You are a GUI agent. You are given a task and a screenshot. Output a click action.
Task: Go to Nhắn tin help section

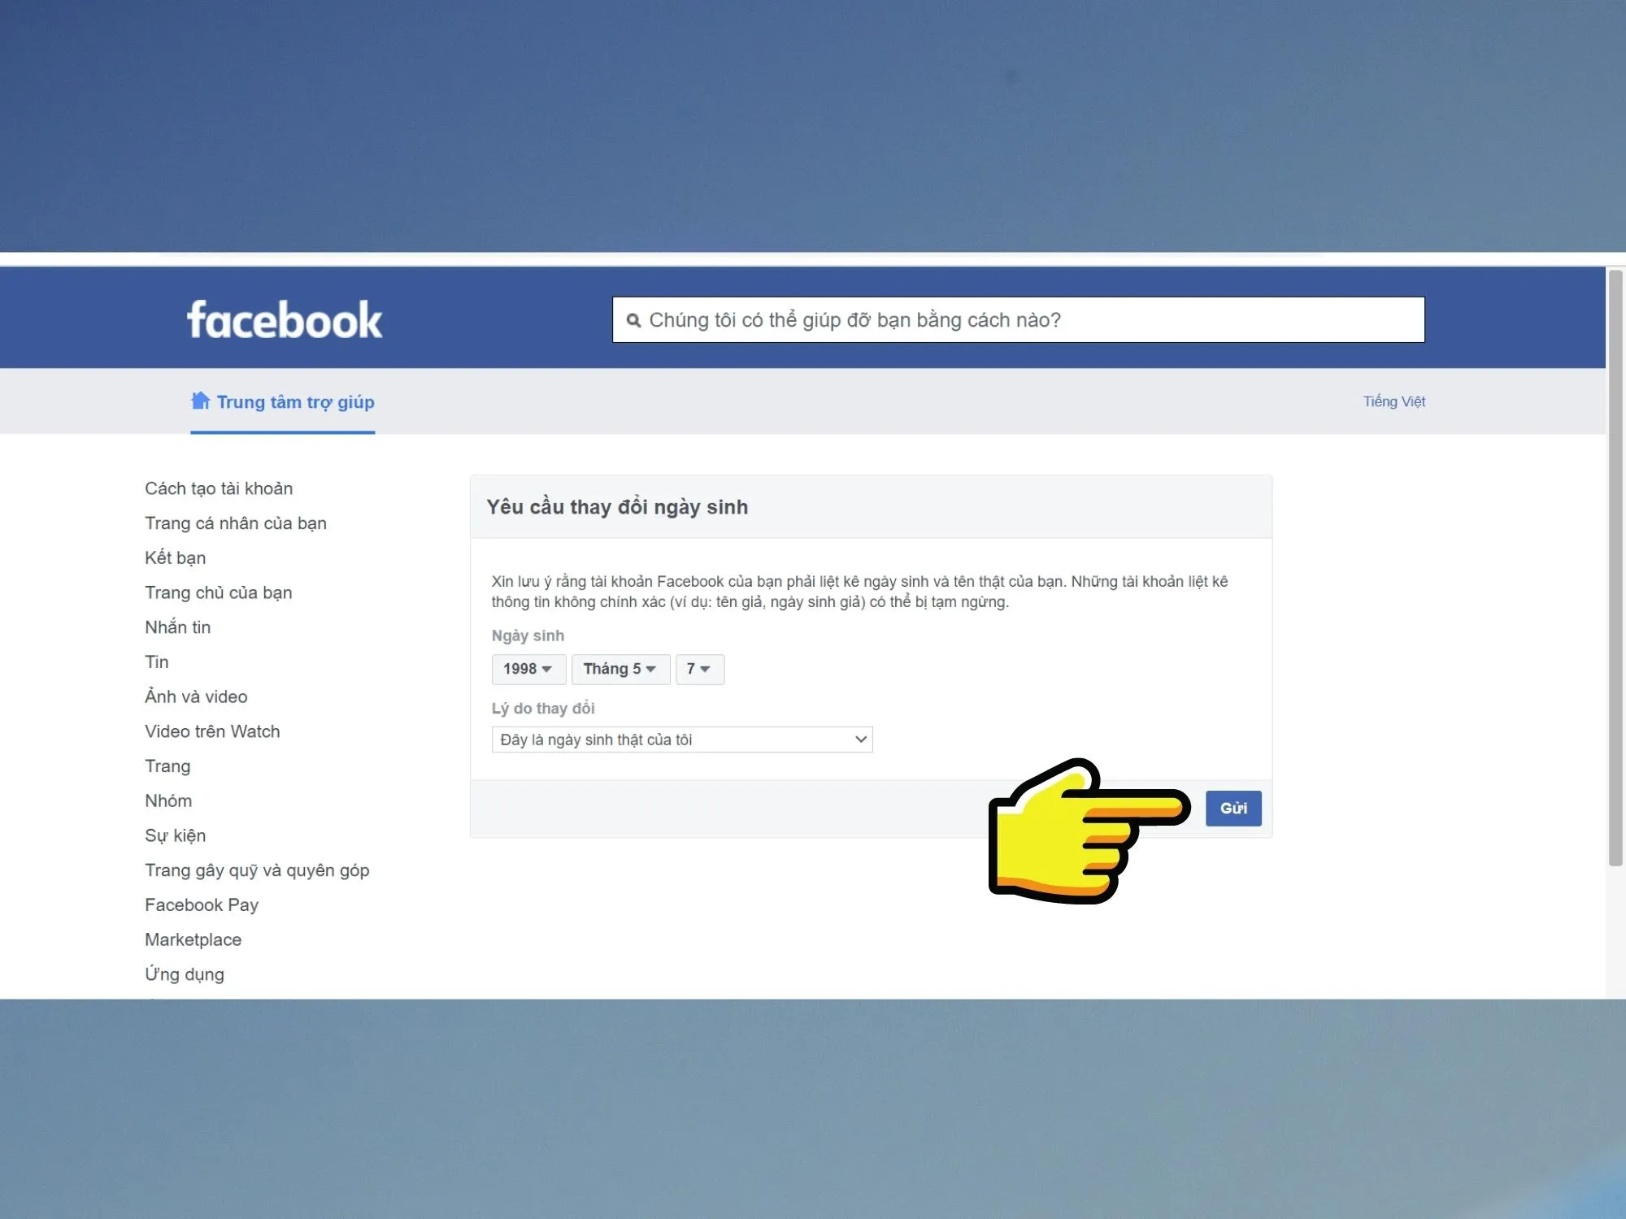(178, 627)
